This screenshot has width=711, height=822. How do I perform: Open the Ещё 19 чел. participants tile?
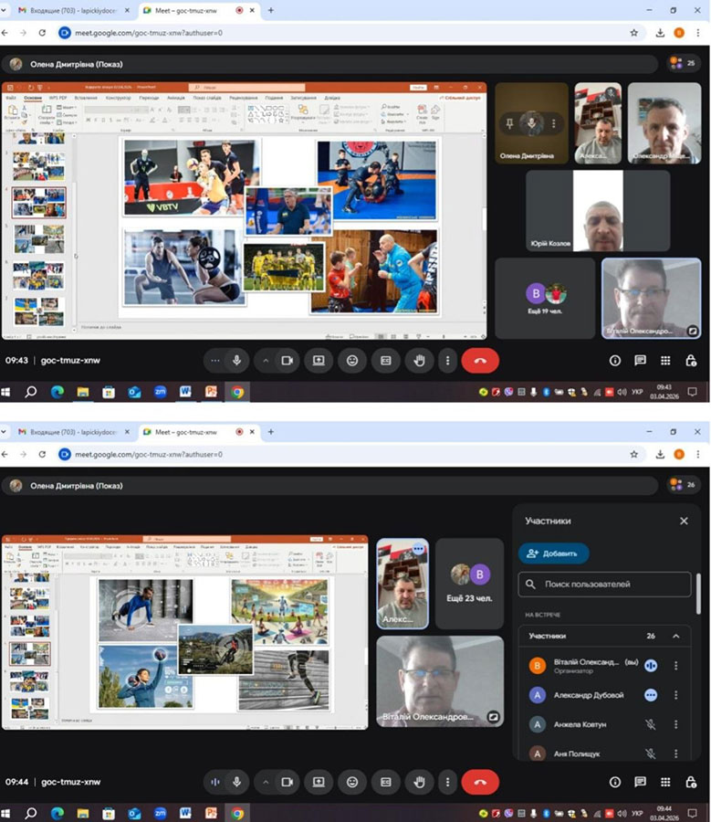click(x=545, y=298)
